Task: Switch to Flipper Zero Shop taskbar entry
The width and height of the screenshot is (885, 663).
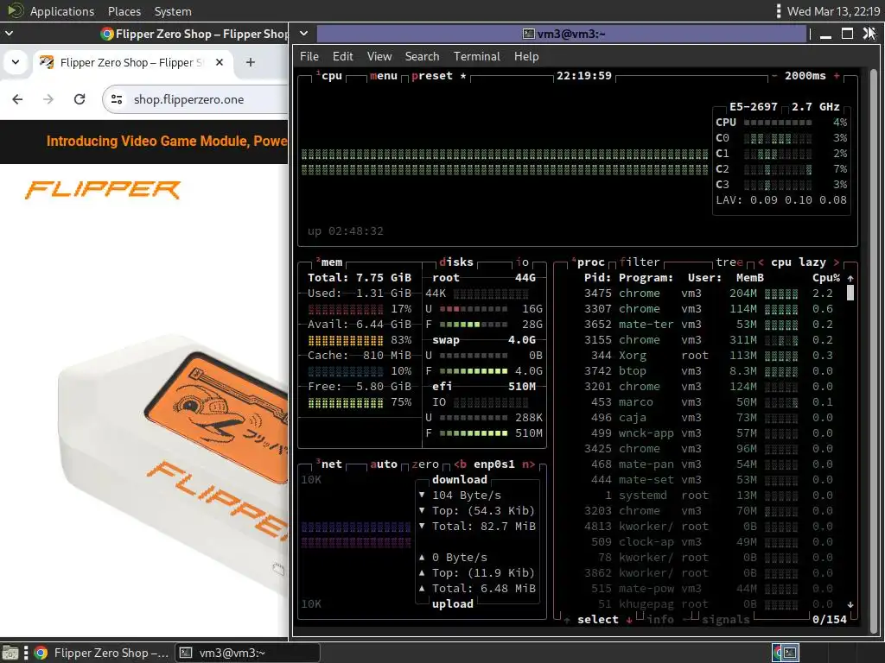Action: point(102,653)
